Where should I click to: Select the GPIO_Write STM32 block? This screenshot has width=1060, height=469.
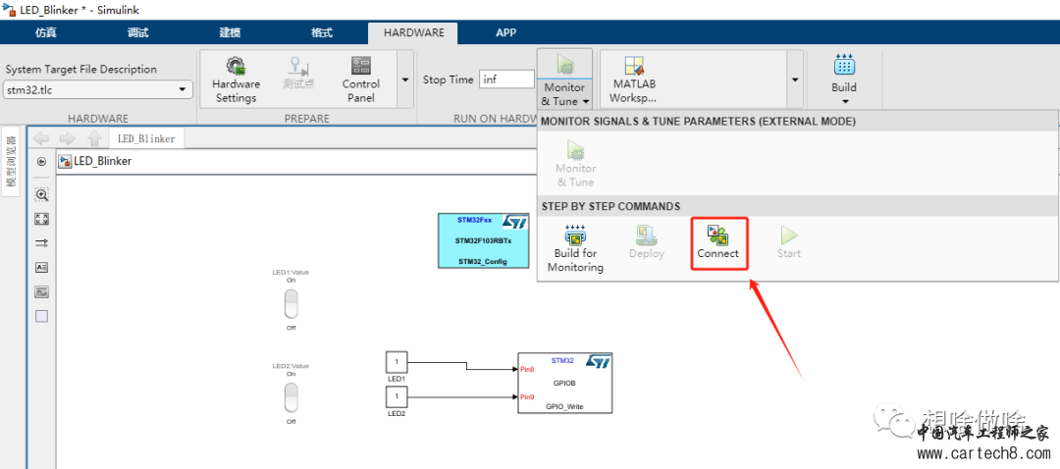pyautogui.click(x=564, y=383)
